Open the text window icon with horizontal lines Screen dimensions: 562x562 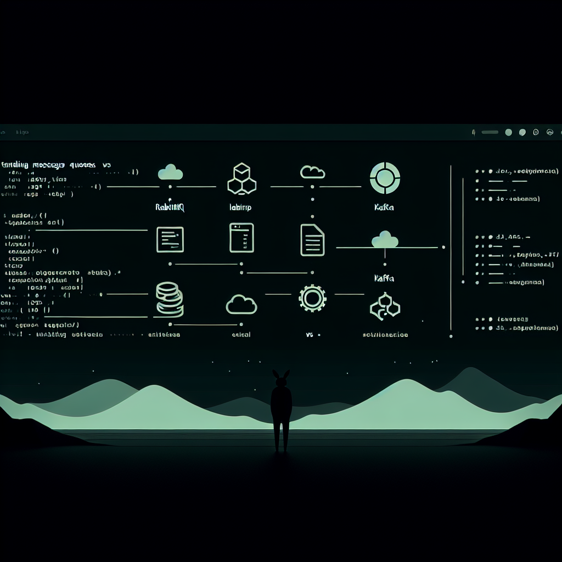click(170, 239)
